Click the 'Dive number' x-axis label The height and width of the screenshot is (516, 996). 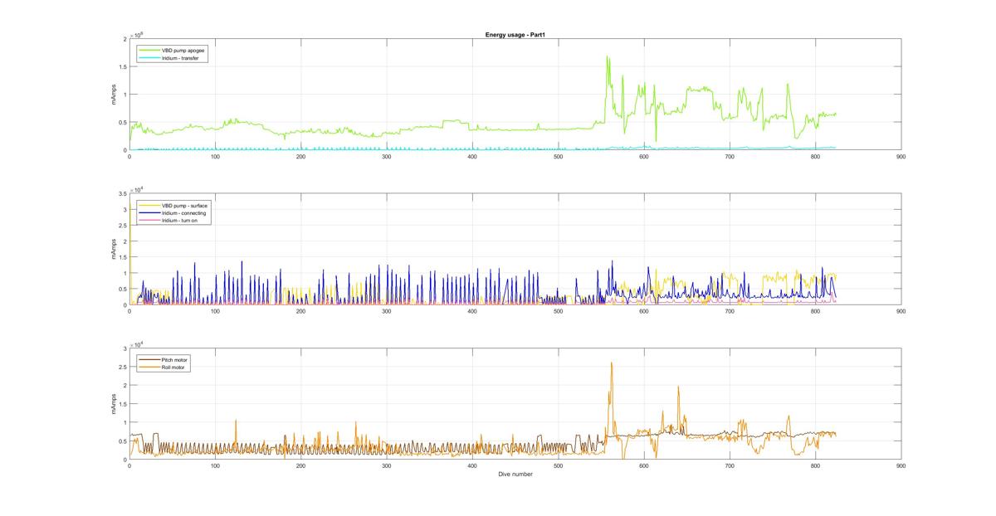pyautogui.click(x=515, y=475)
